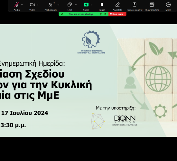The image size is (177, 161).
Task: Click the security shield icon on green bar
Action: click(105, 14)
